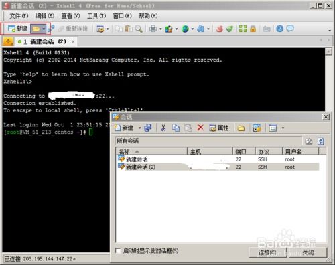Click the blue save-session icon in sessions dialog

click(x=148, y=128)
